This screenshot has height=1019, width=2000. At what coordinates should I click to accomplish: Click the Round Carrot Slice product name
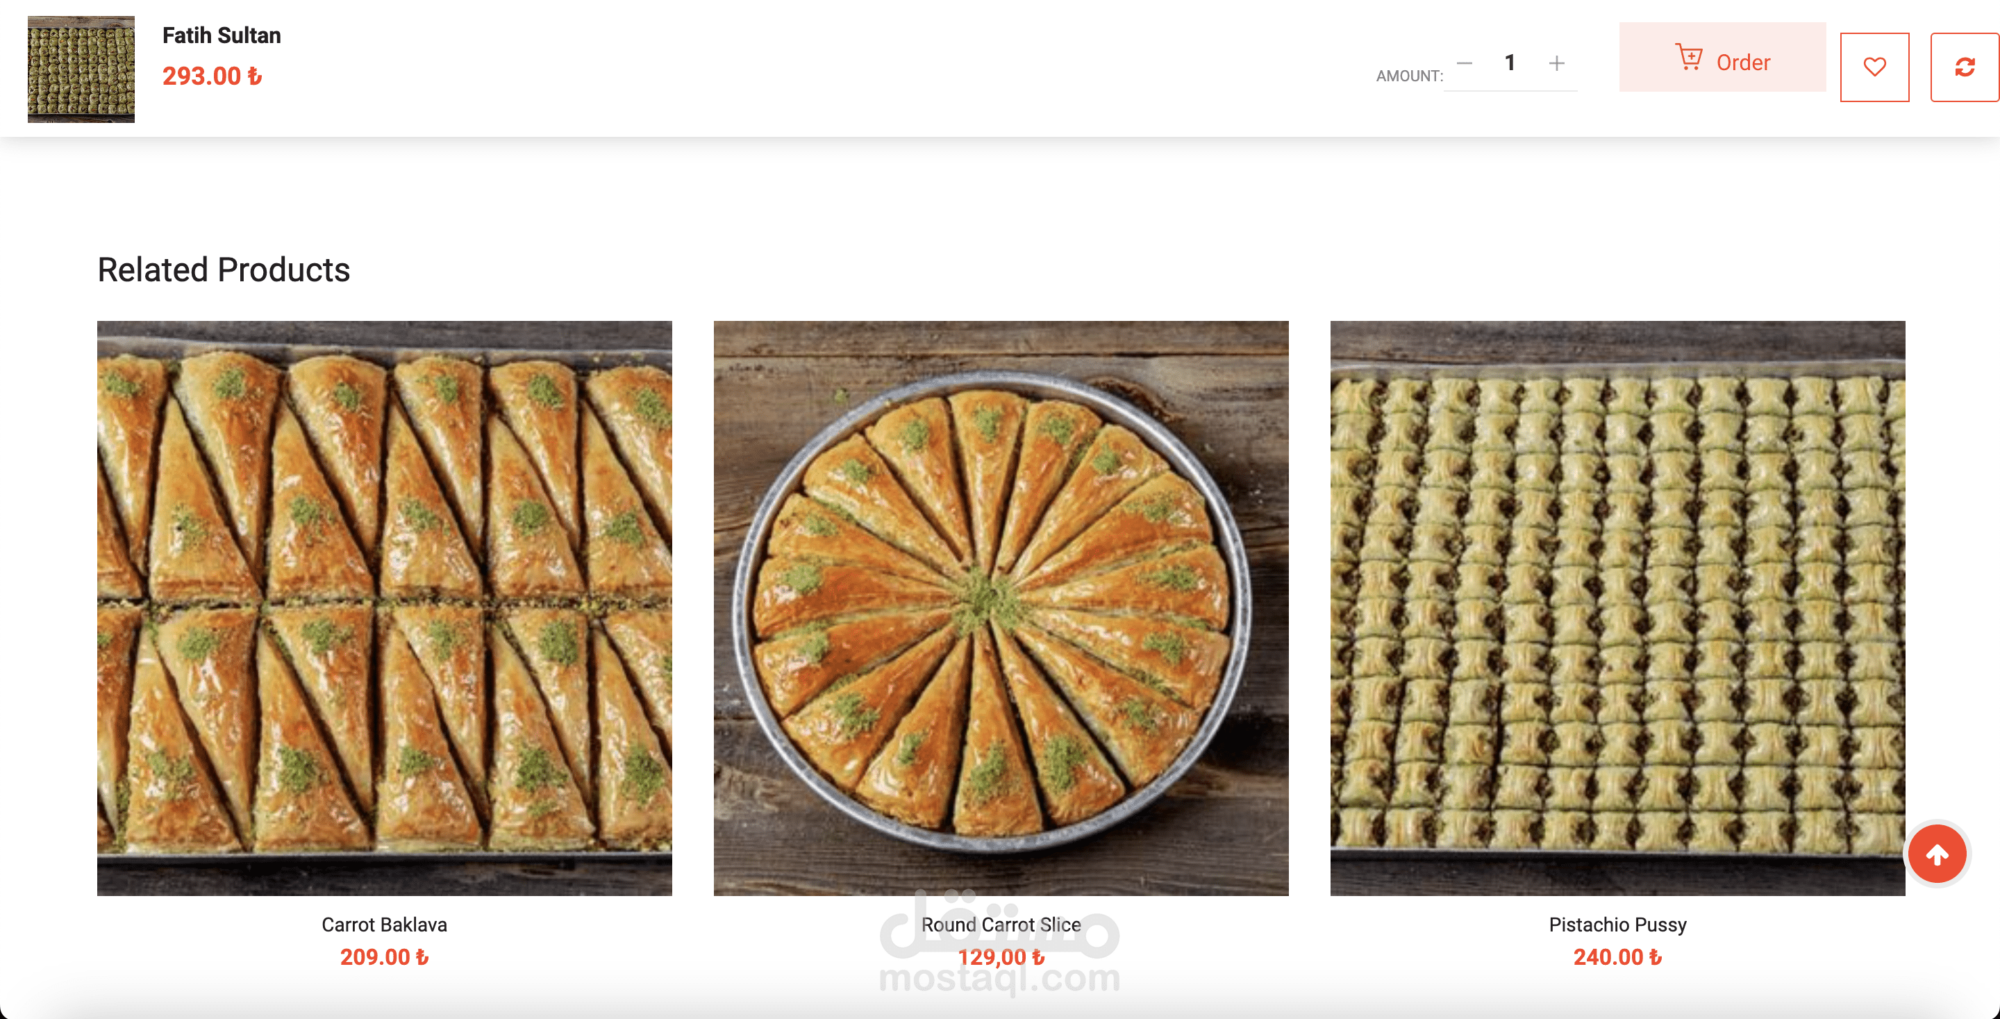[x=1001, y=925]
